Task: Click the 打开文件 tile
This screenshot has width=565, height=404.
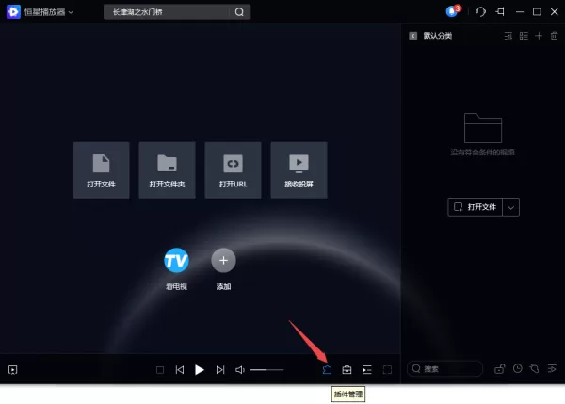Action: tap(102, 170)
